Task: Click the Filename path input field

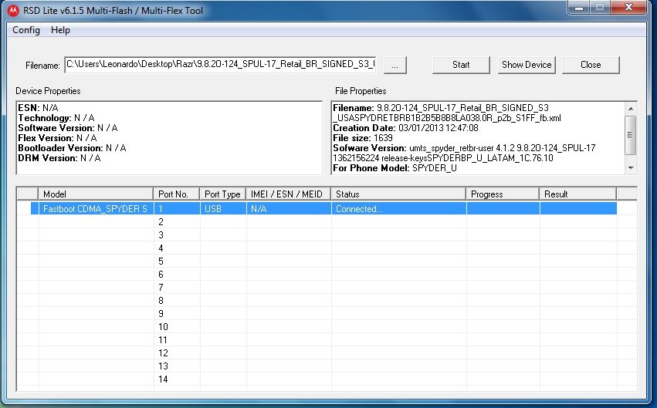Action: [220, 65]
